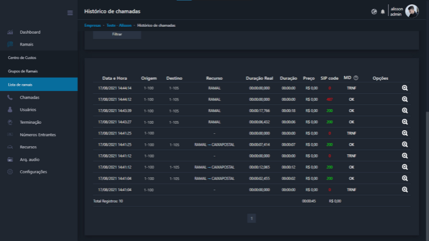429x241 pixels.
Task: Click the notification bell icon
Action: click(x=383, y=12)
